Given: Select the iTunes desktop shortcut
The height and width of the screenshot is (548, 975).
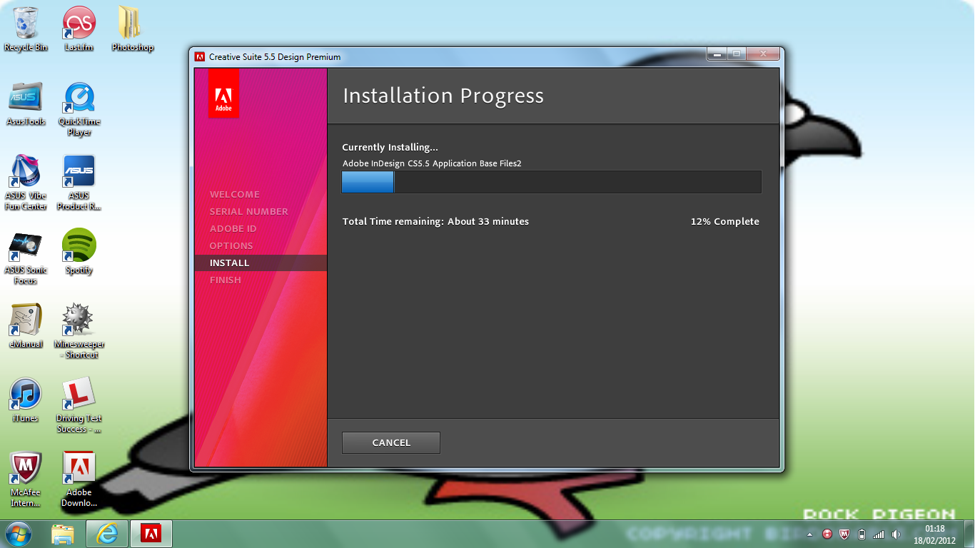Looking at the screenshot, I should pyautogui.click(x=26, y=400).
